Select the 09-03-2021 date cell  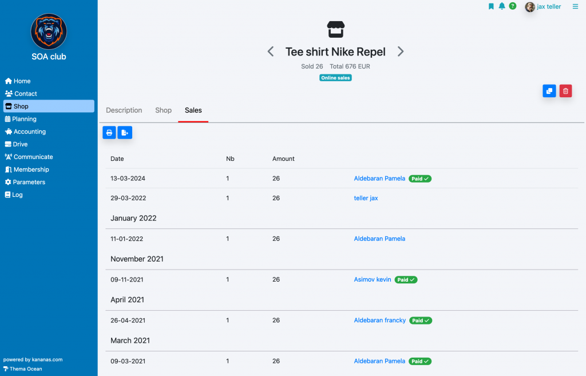pyautogui.click(x=128, y=361)
